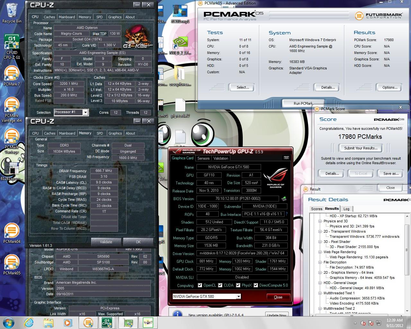Show hidden tray icons arrow
Screen dimensions: 411x329
355,323
